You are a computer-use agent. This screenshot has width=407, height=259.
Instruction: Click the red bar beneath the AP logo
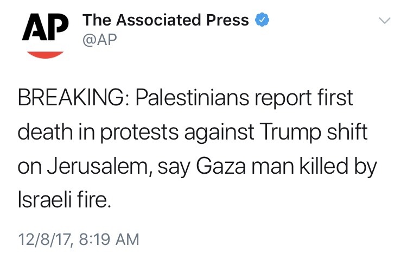coord(46,53)
